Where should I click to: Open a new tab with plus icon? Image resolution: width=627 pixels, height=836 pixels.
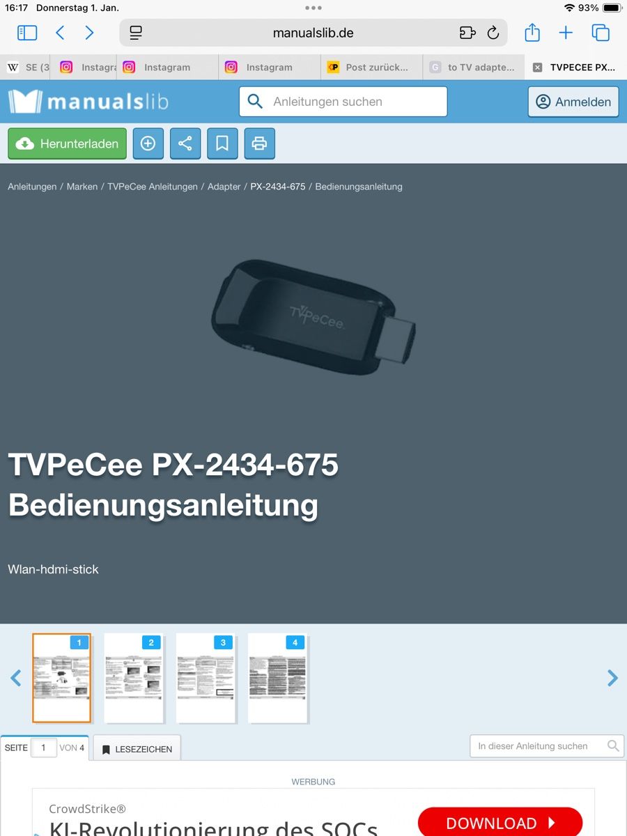pos(566,33)
